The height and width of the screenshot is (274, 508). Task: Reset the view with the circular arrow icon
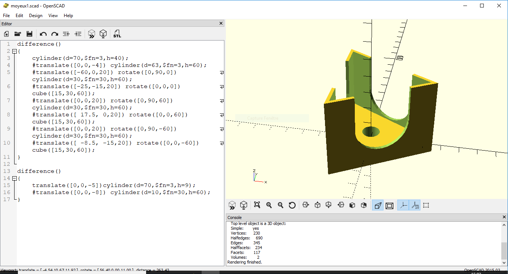[292, 205]
